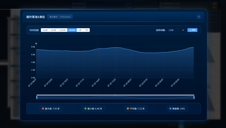
Task: Click the 07-23 00:27 axis label
Action: 32,83
